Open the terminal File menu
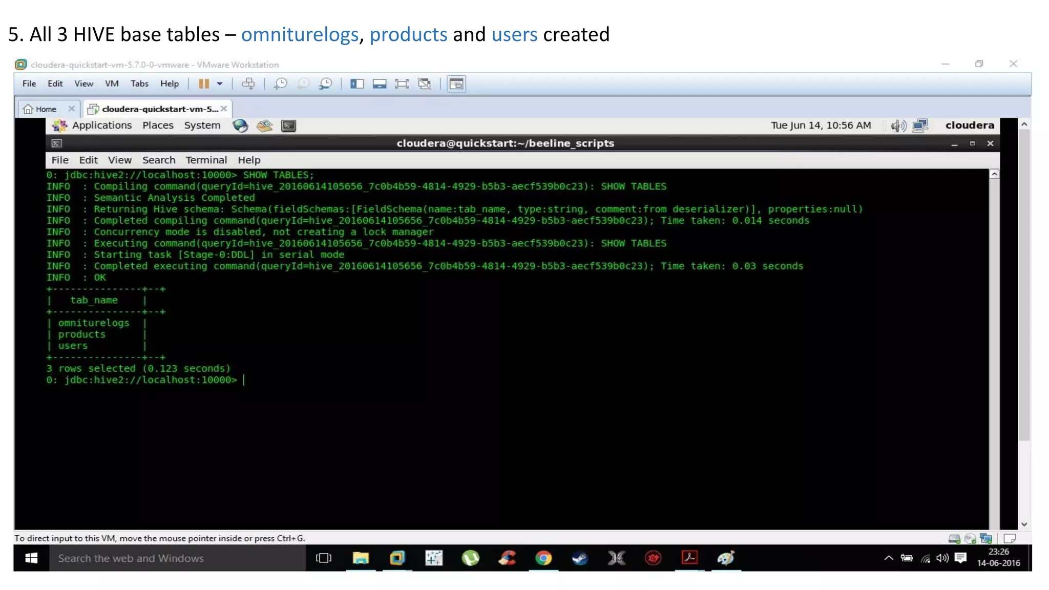Viewport: 1049px width, 590px height. click(x=60, y=160)
